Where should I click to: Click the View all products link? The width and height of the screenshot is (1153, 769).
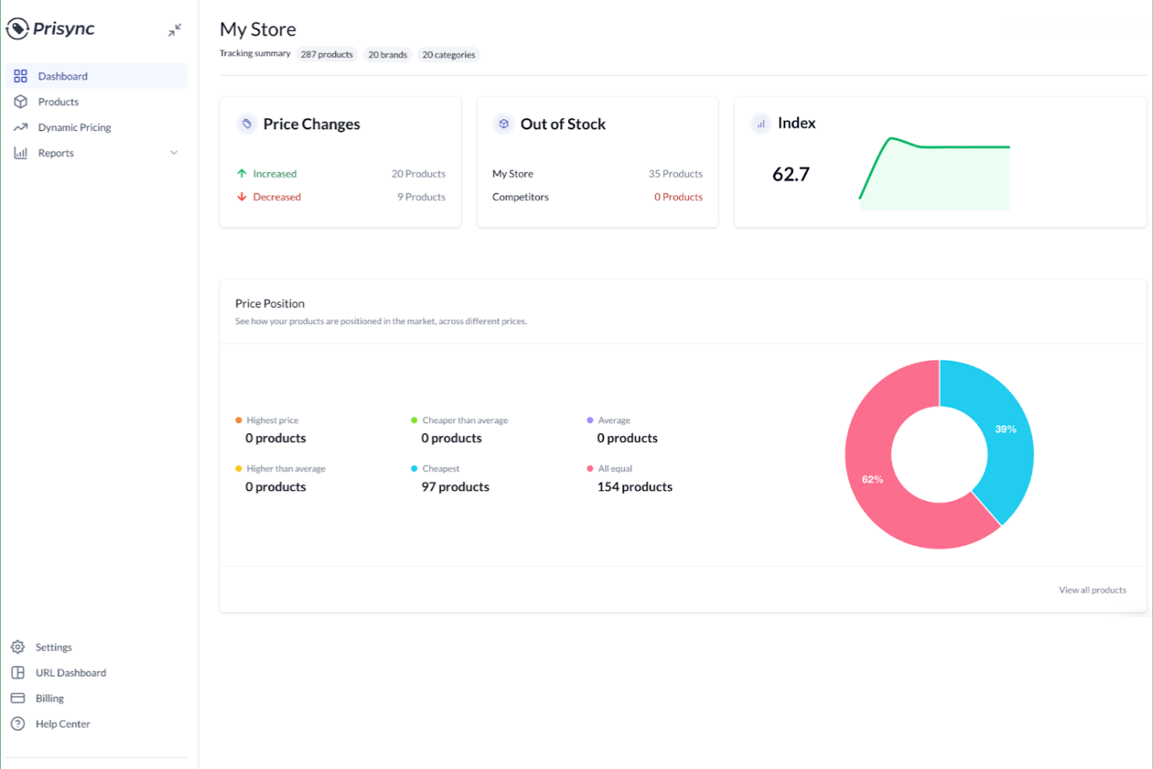(1092, 590)
